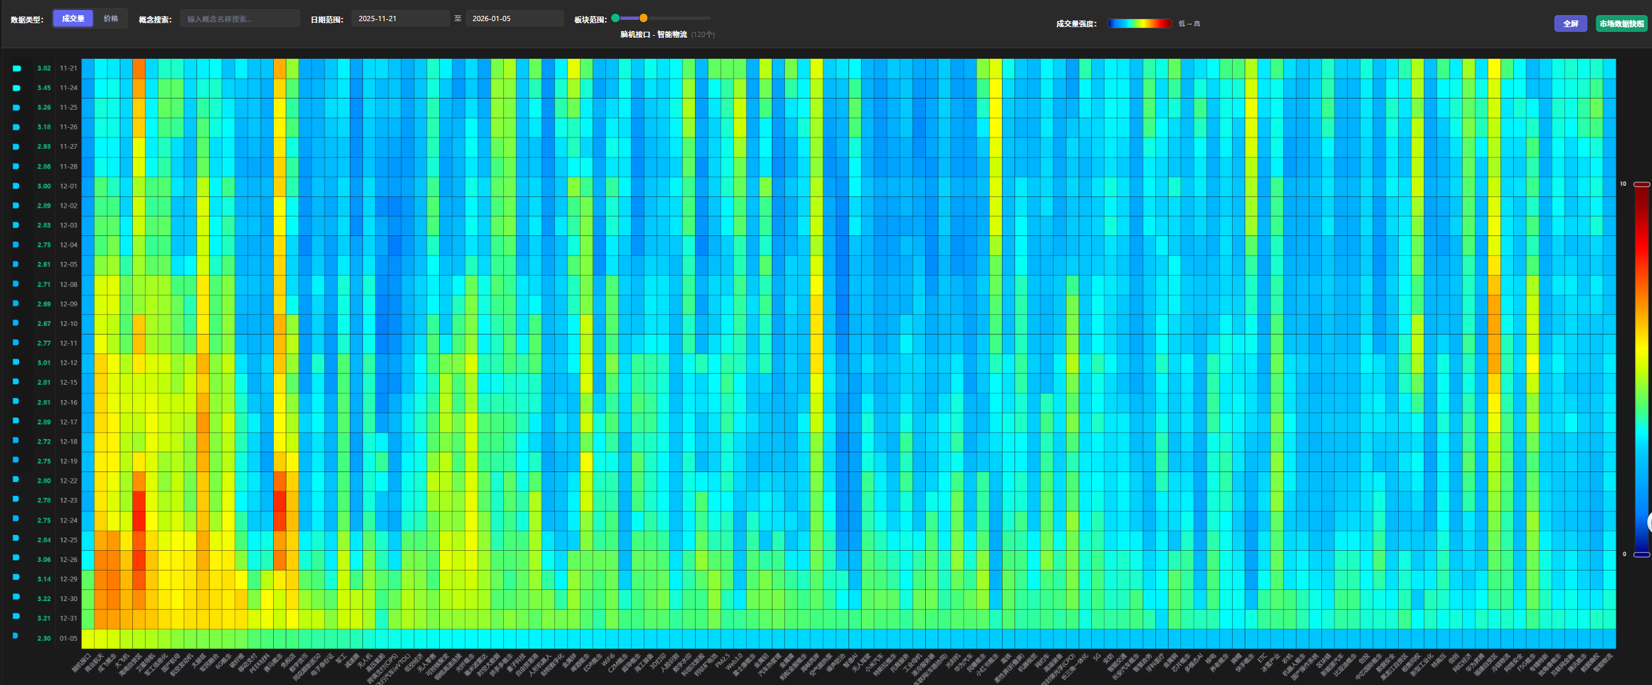Click the bar icon for row 12-26

16,559
